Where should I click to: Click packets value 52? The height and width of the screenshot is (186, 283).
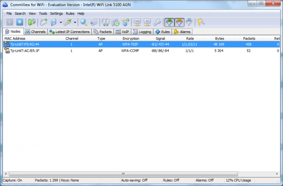coord(249,51)
